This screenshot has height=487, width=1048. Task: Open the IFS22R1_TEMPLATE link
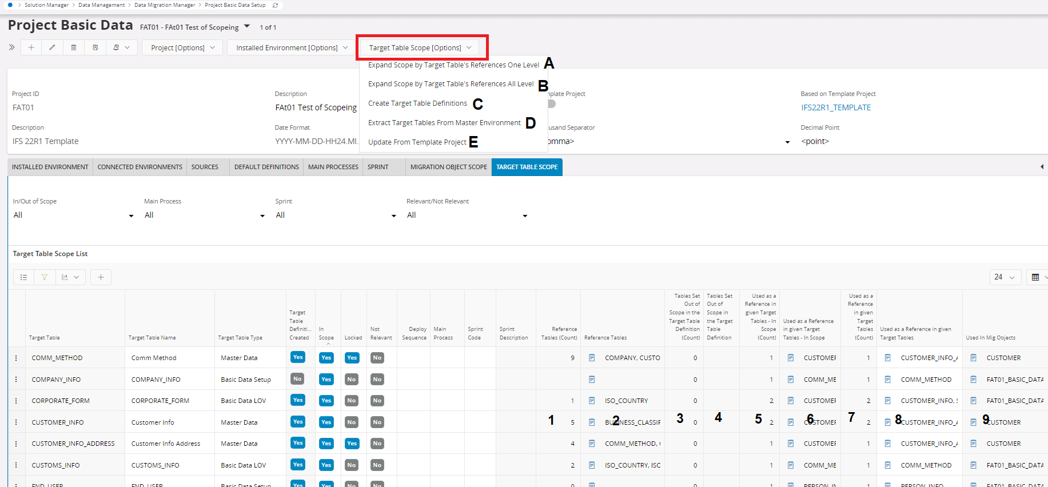[836, 107]
